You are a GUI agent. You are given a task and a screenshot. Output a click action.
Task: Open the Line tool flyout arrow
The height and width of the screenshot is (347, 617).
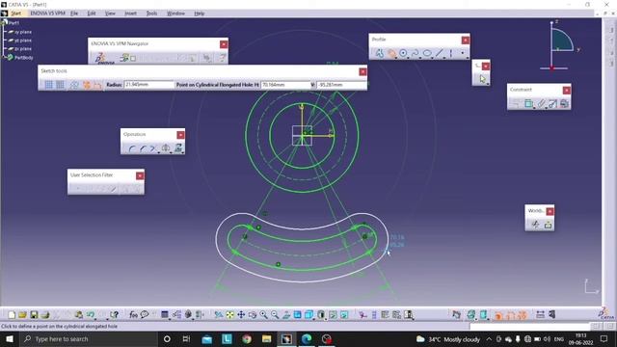coord(443,58)
